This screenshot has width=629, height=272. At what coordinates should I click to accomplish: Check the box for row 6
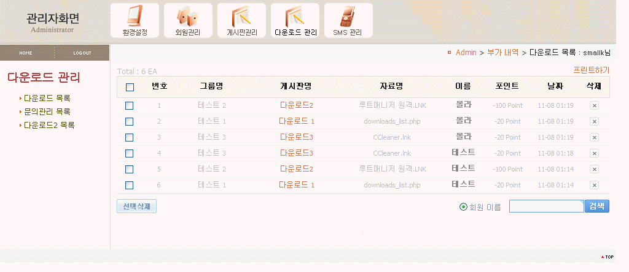coord(129,185)
